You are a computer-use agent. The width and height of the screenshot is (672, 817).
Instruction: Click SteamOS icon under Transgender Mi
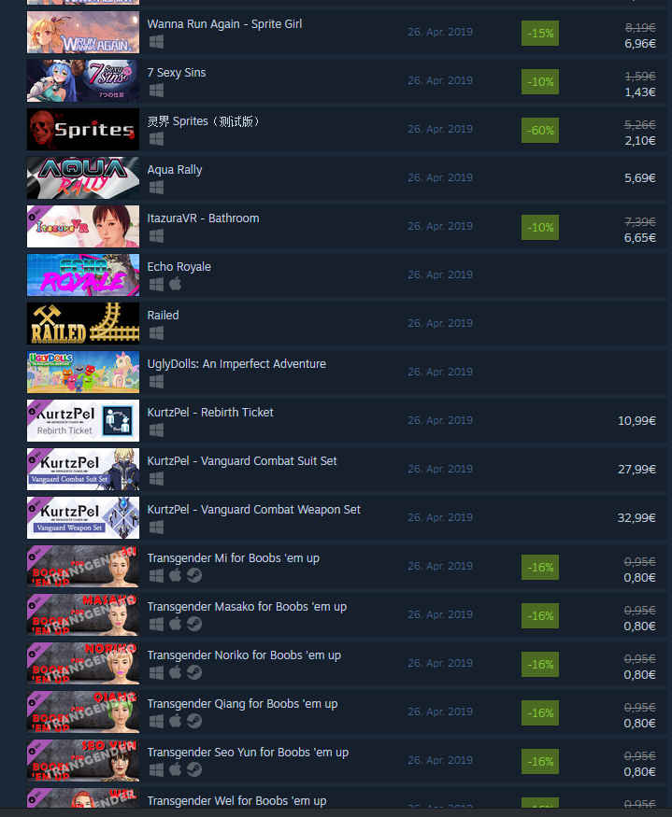194,575
